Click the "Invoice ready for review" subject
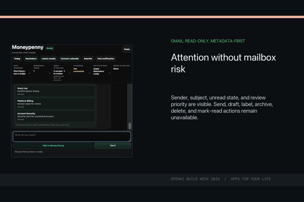Image resolution: width=304 pixels, height=202 pixels. pos(29,104)
